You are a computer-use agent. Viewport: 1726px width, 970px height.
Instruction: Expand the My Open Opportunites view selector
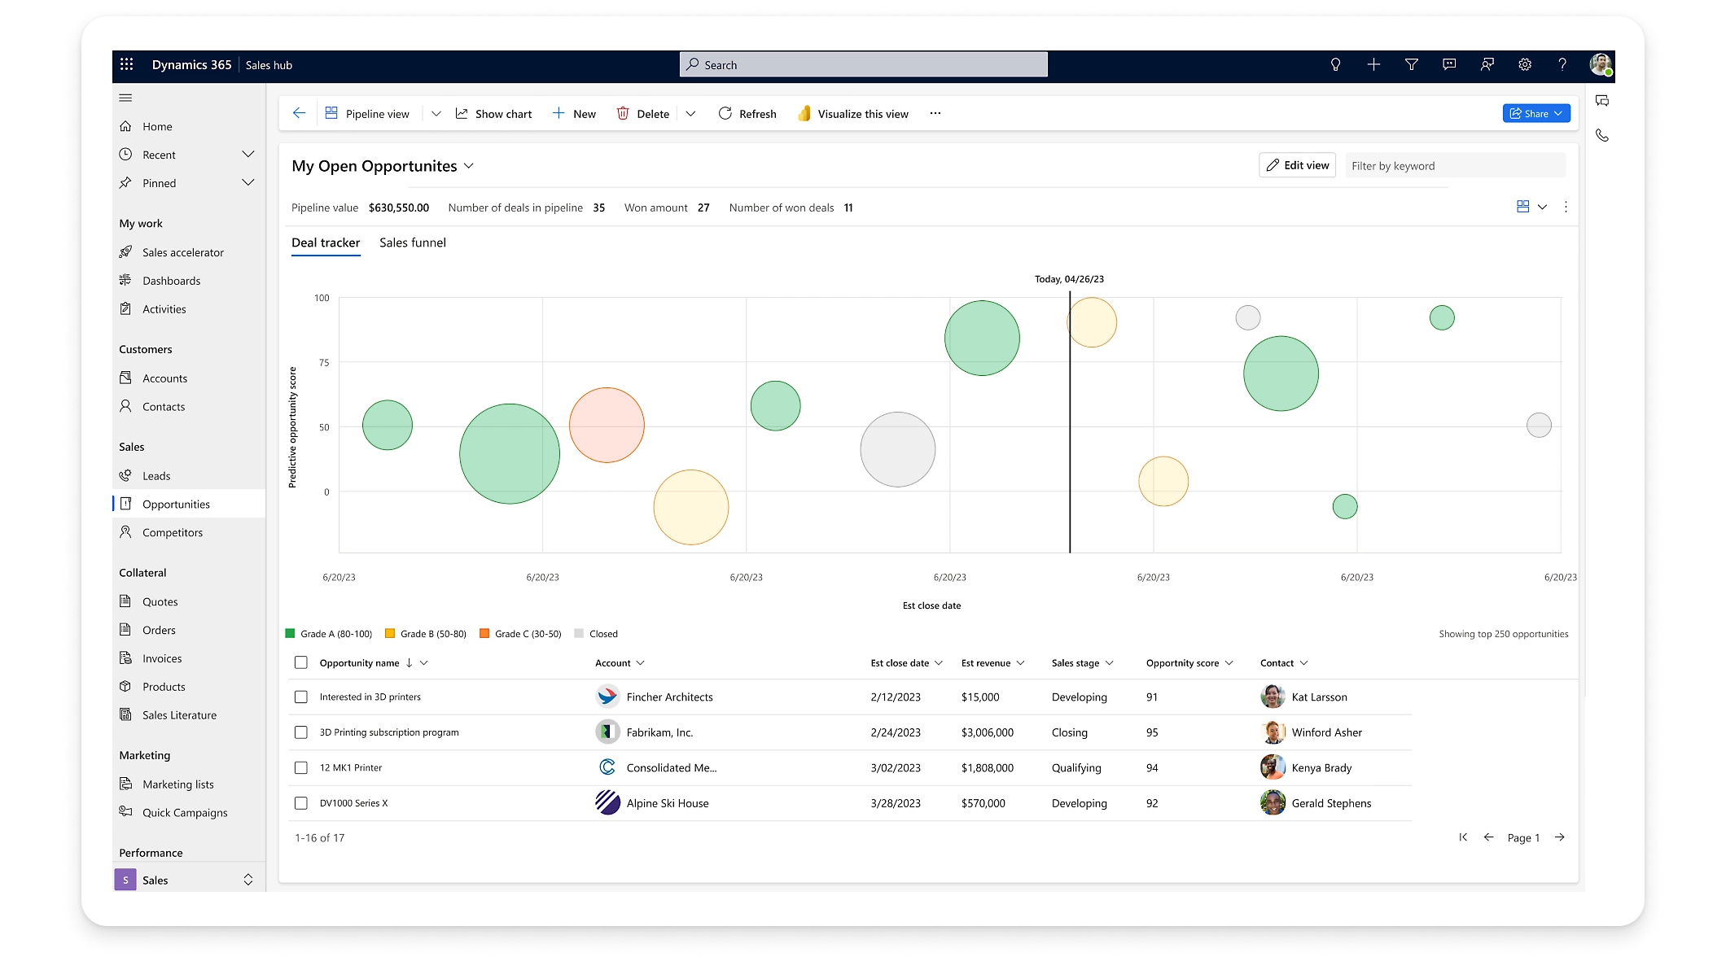pyautogui.click(x=469, y=166)
